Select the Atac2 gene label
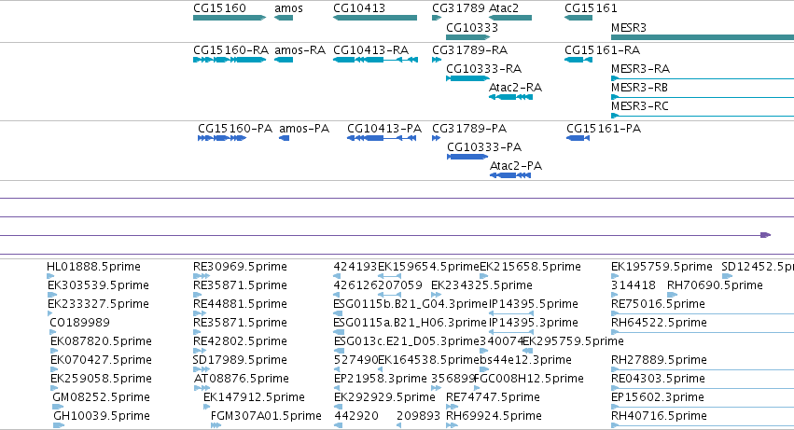The height and width of the screenshot is (430, 794). tap(503, 8)
